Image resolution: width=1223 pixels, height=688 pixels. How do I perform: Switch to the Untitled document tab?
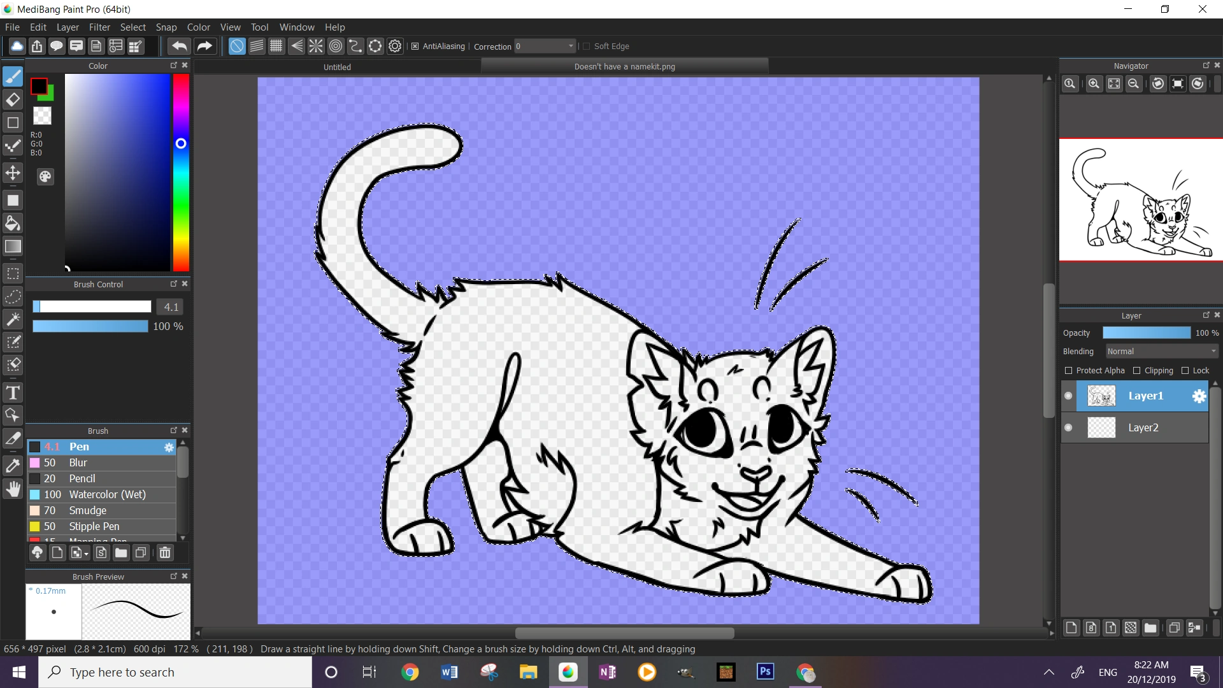[x=337, y=67]
